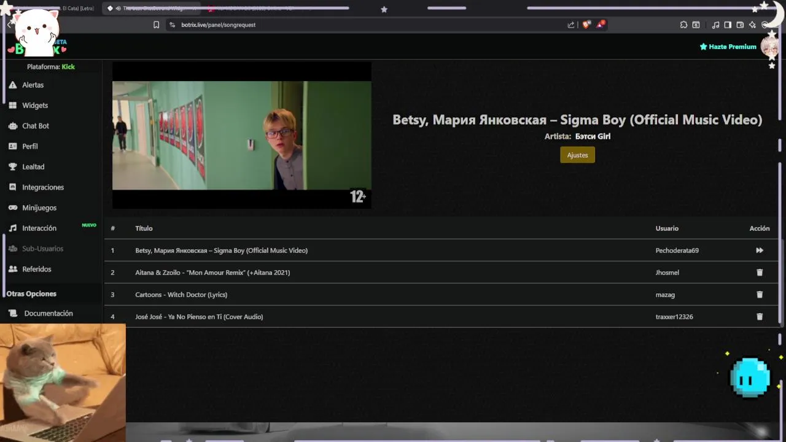This screenshot has height=442, width=786.
Task: Click the Integraciones icon
Action: pos(12,187)
